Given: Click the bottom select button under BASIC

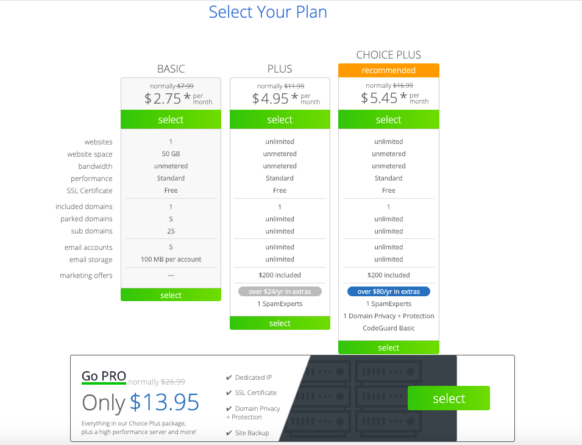Looking at the screenshot, I should point(171,294).
